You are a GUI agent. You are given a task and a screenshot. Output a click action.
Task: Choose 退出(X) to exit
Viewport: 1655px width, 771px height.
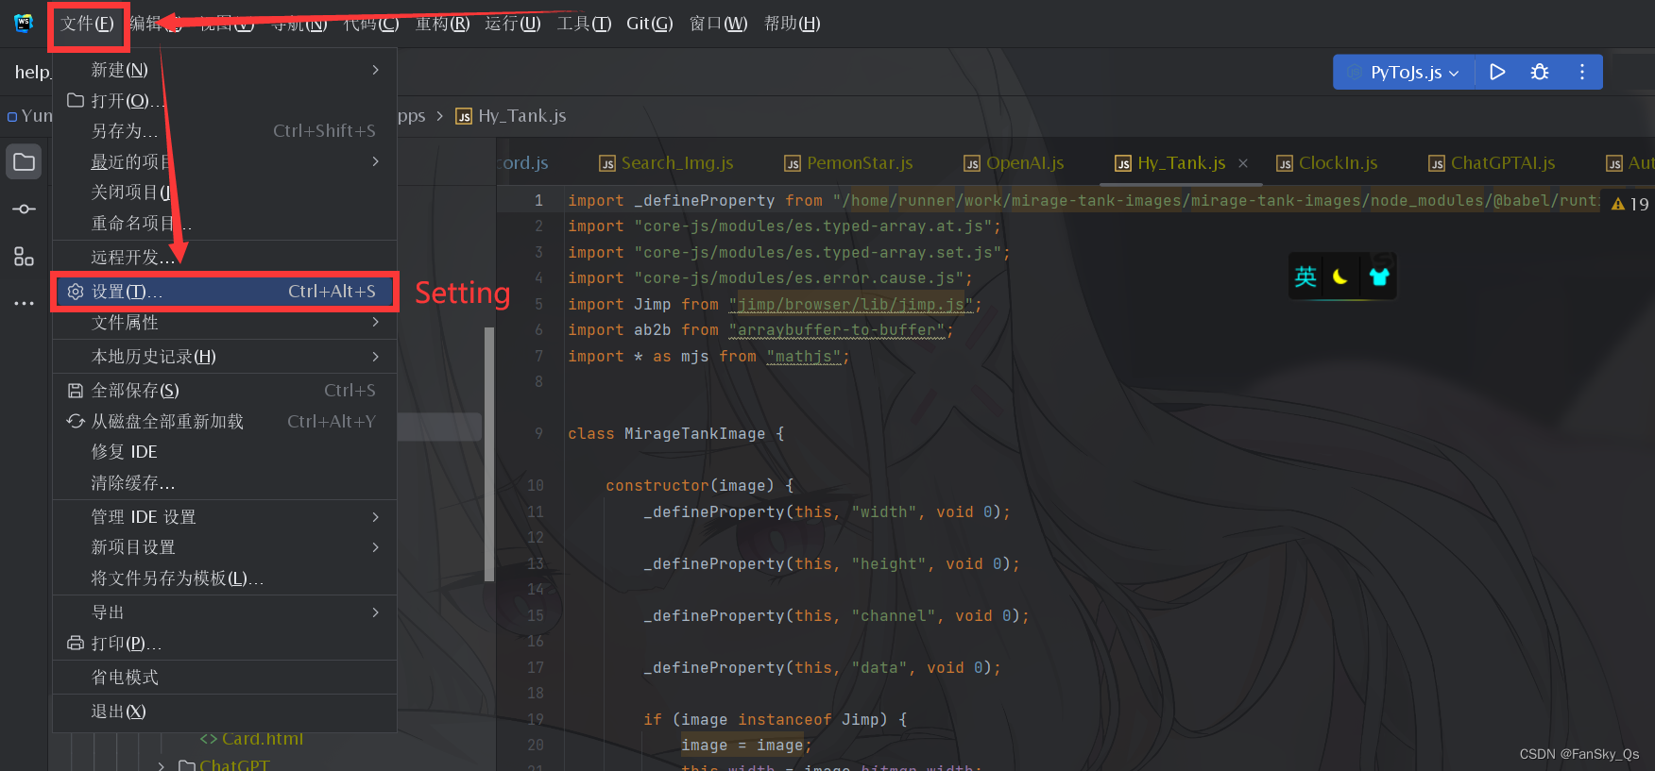(x=225, y=712)
